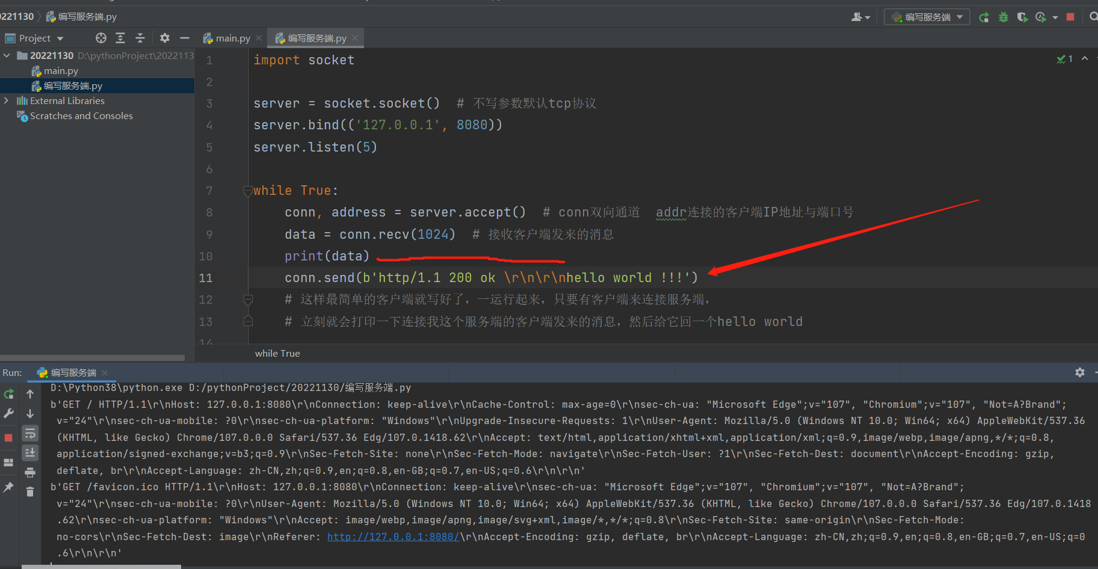This screenshot has width=1098, height=569.
Task: Open the http://127.0.0.1:8080/ console link
Action: tap(393, 537)
